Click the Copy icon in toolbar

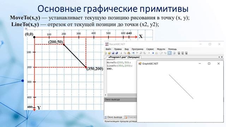(x=125, y=53)
